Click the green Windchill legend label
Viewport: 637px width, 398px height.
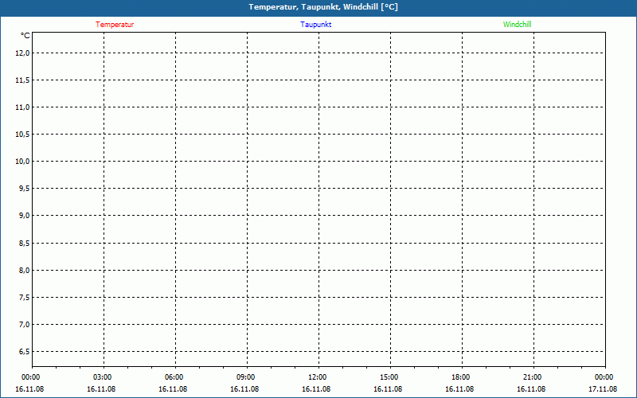[x=517, y=25]
